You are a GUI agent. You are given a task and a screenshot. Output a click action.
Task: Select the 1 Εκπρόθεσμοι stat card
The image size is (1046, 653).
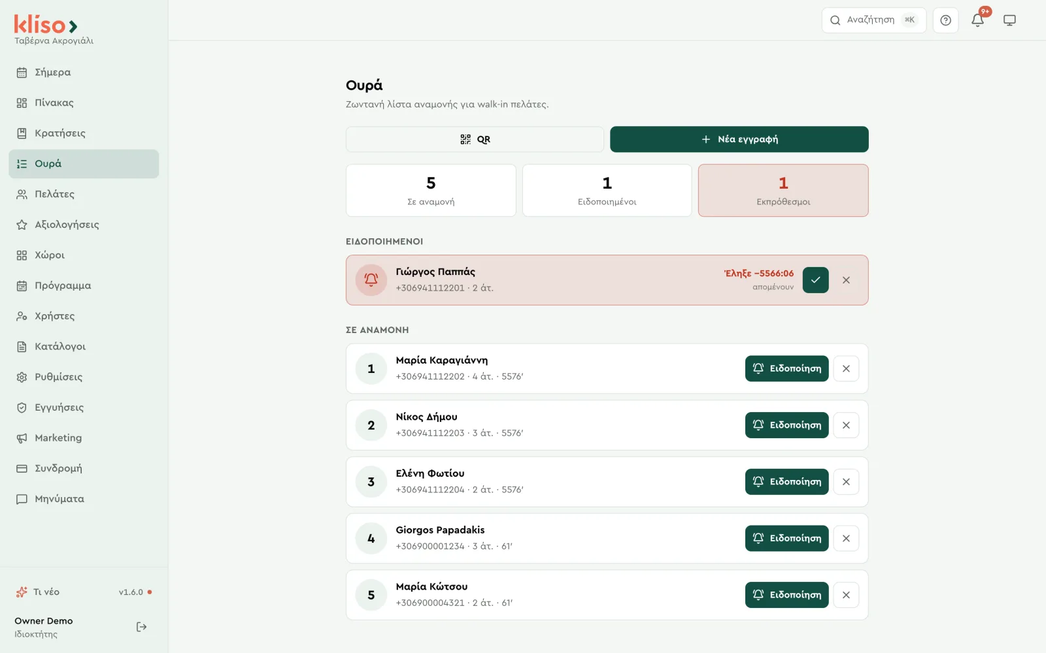point(783,190)
